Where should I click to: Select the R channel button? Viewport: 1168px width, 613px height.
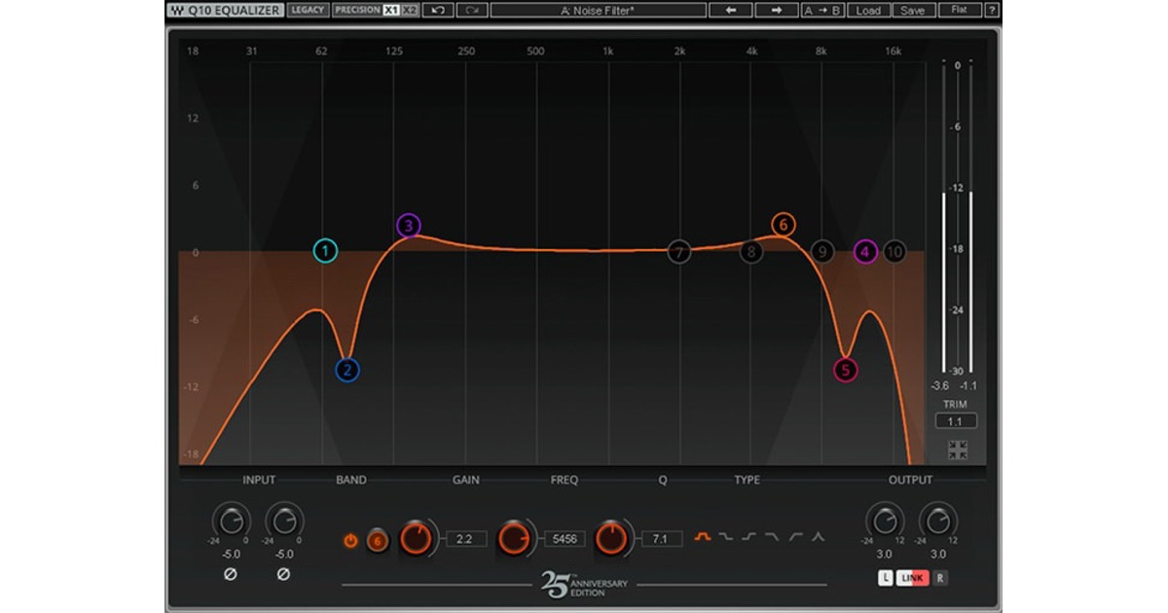pyautogui.click(x=940, y=578)
